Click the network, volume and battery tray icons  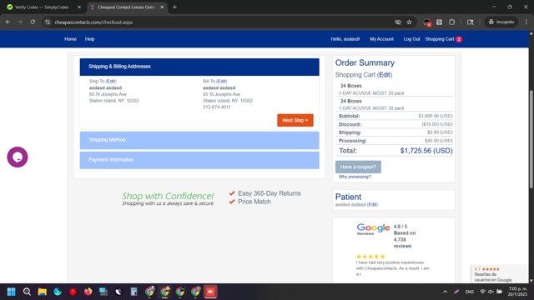[491, 292]
